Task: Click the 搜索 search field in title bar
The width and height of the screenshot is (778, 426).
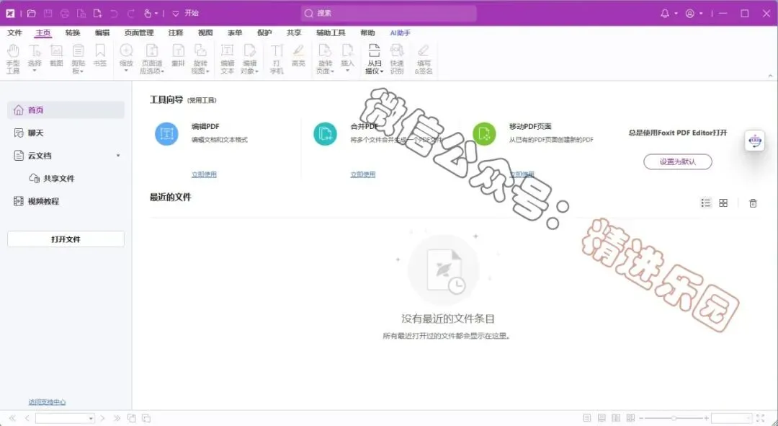Action: 388,14
